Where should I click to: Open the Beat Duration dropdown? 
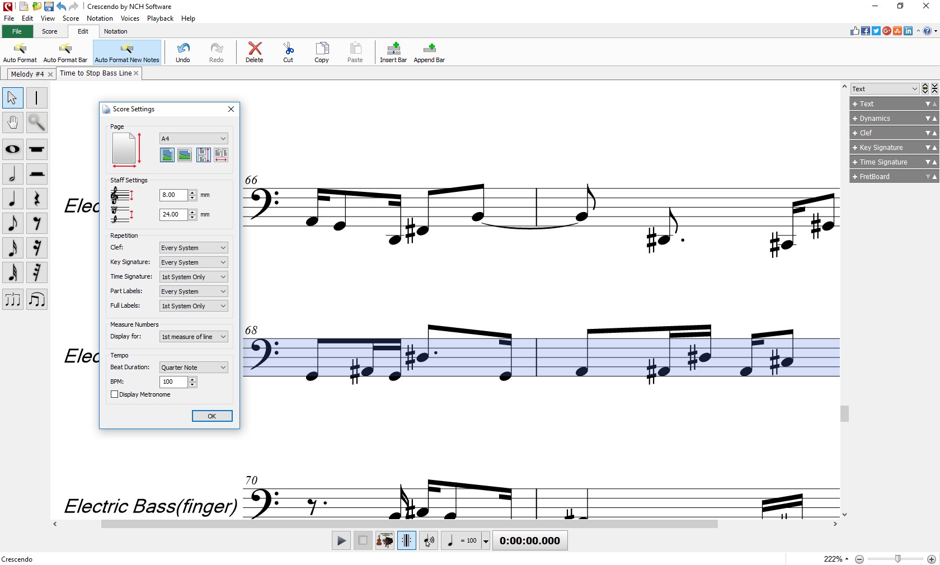coord(192,367)
